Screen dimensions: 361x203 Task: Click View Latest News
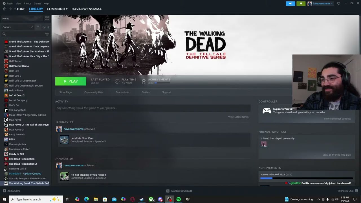click(x=238, y=117)
